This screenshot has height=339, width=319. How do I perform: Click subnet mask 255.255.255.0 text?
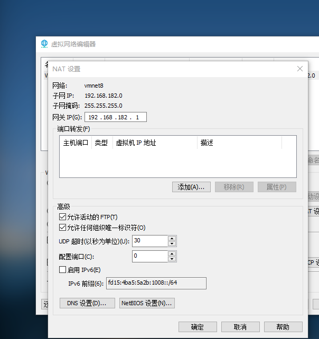coord(104,106)
